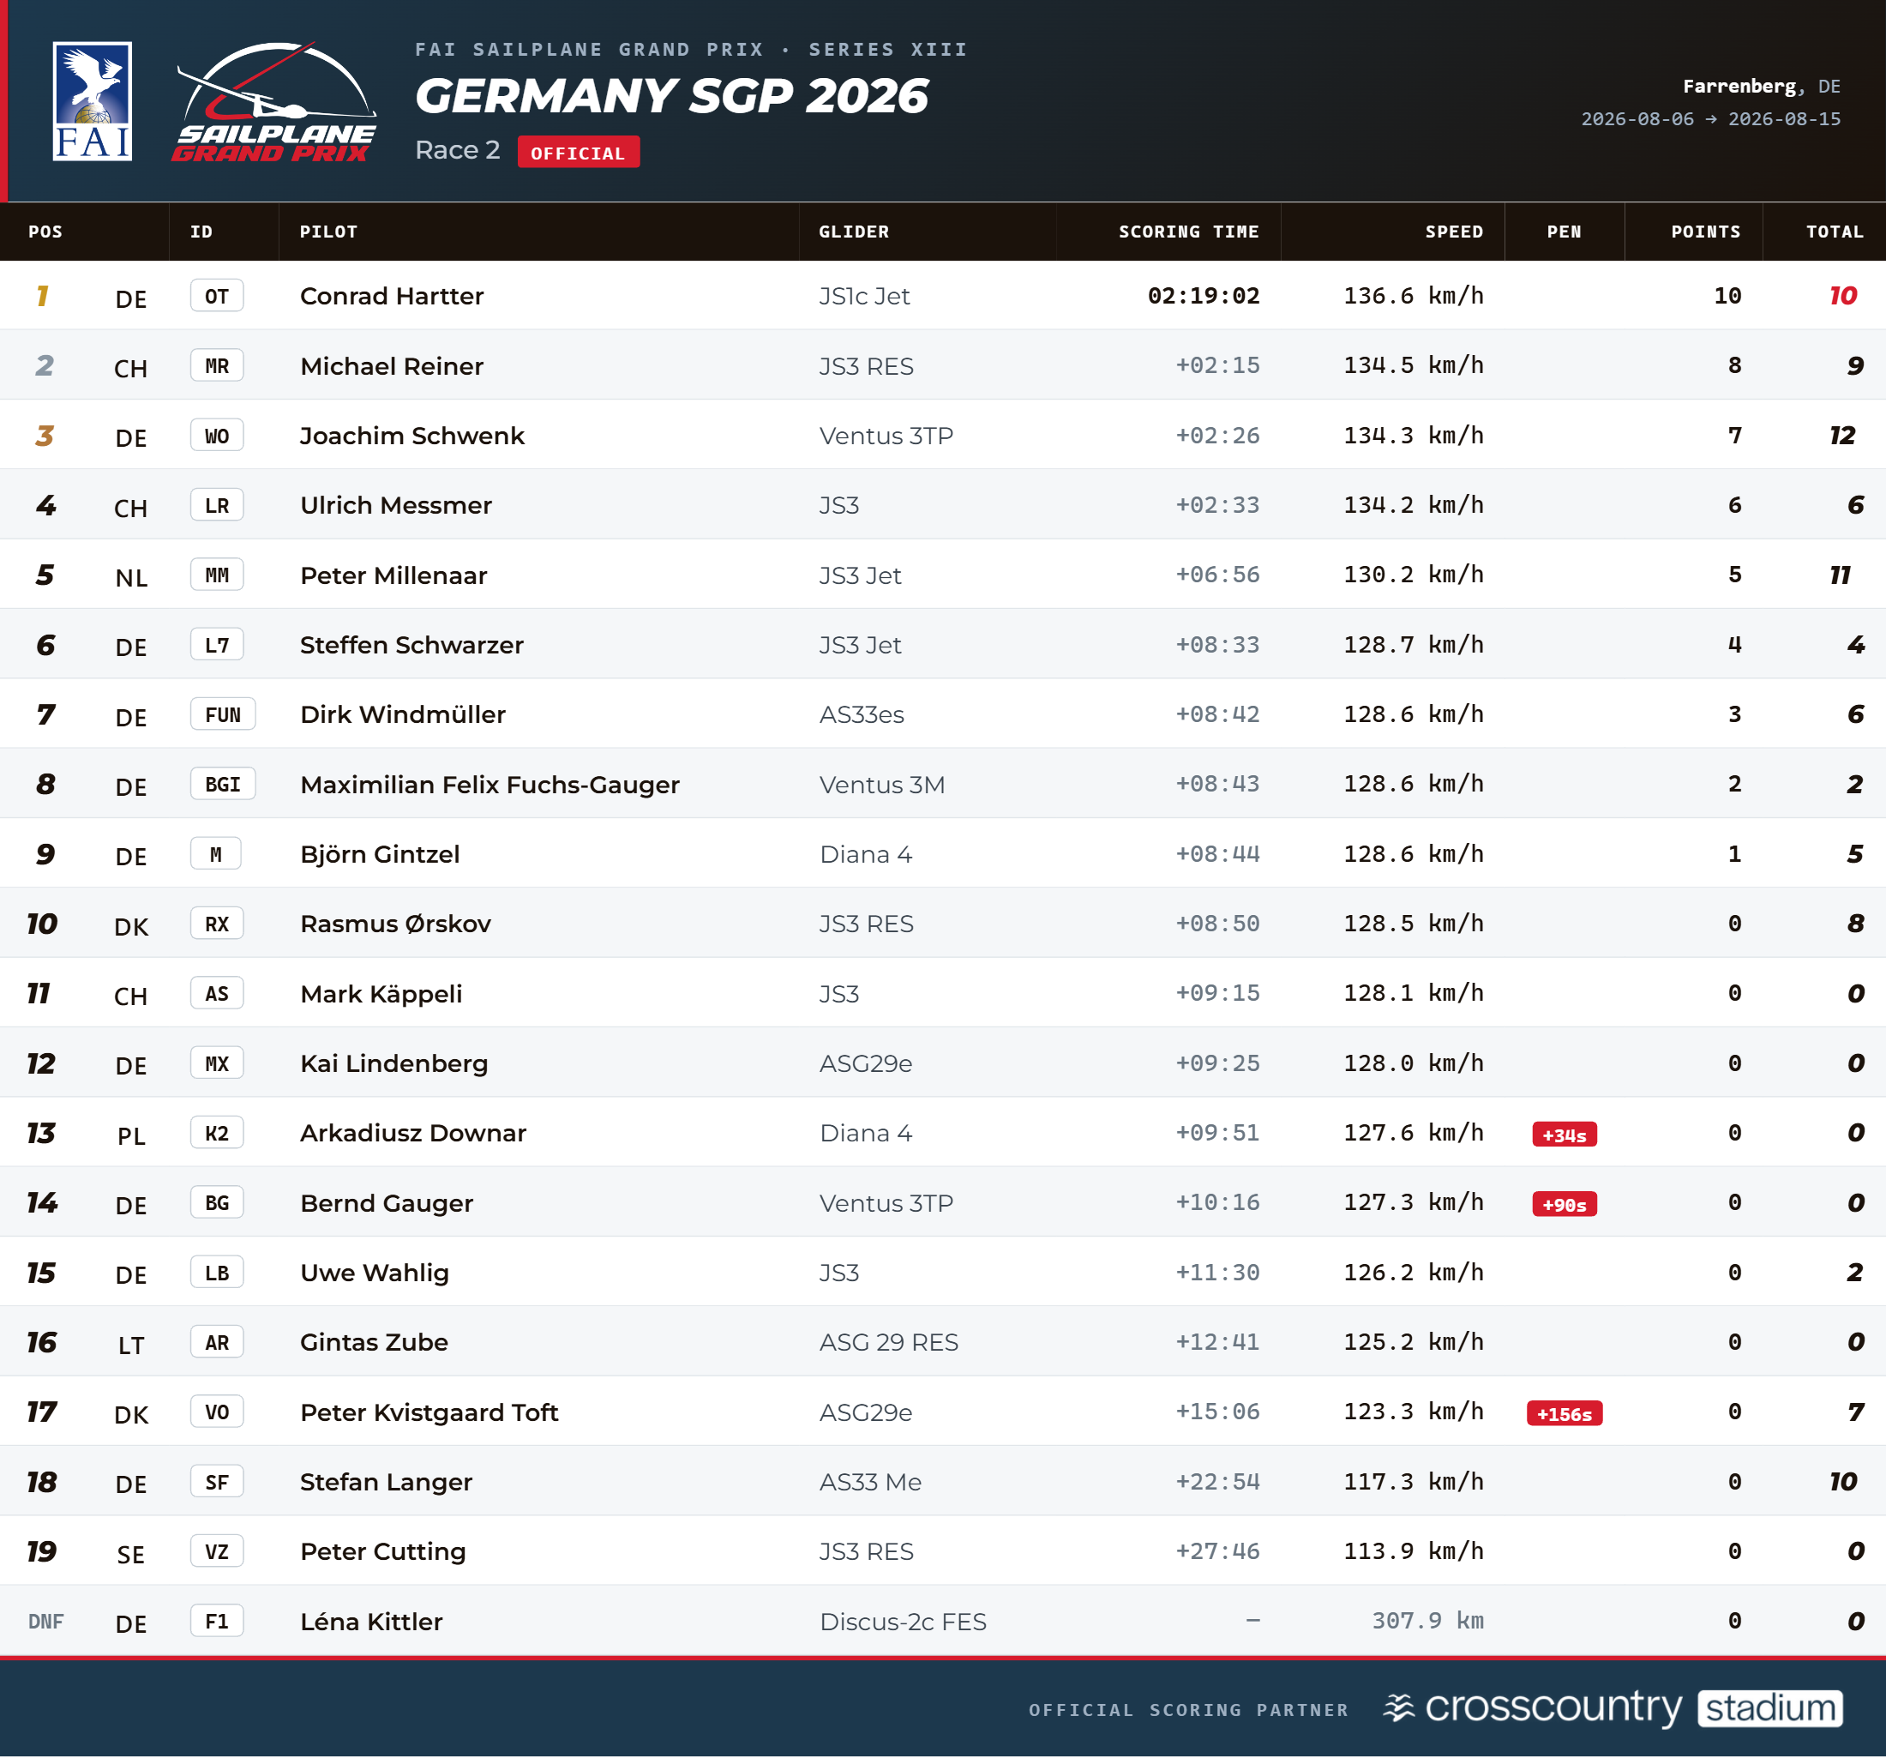Click the ASG 29 RES glider cell
Screen dimensions: 1886x1758
pos(889,1342)
